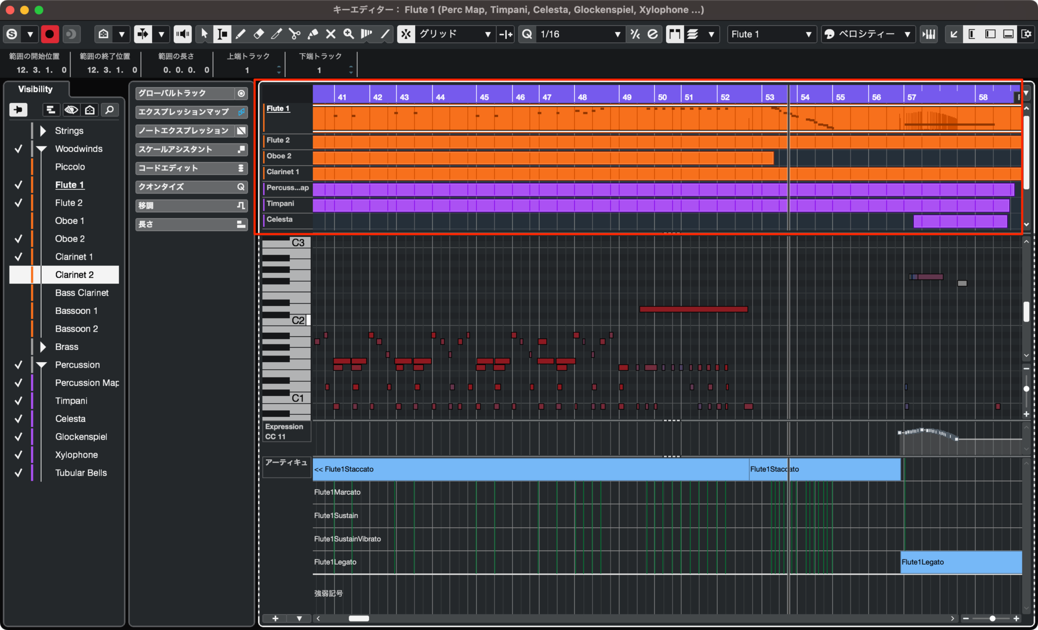Enable record with the red record button

(50, 34)
